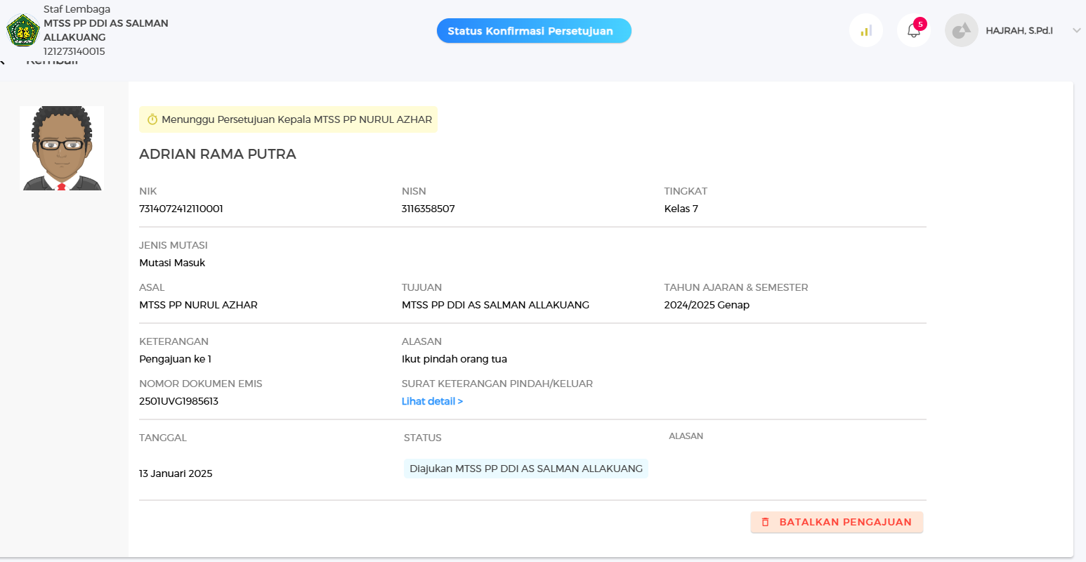The image size is (1086, 562).
Task: Click the student avatar photo thumbnail
Action: 62,148
